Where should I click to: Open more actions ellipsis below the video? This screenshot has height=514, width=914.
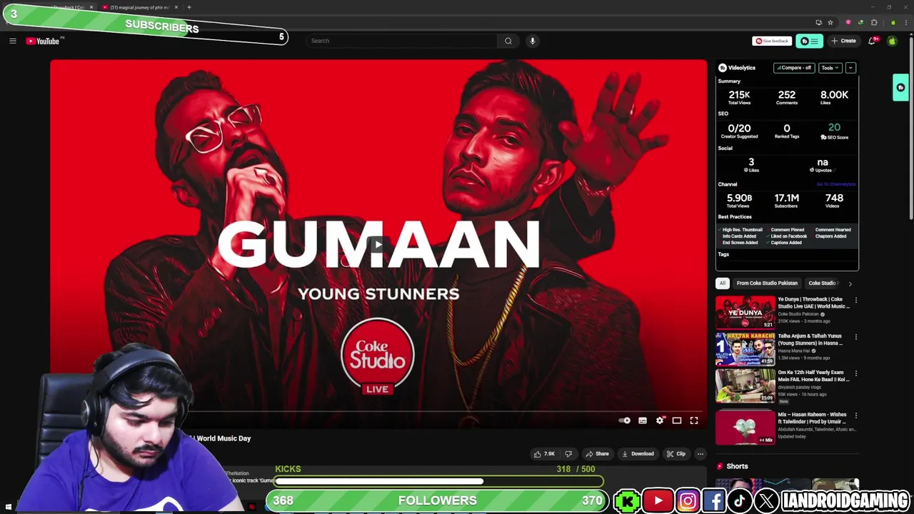point(700,454)
